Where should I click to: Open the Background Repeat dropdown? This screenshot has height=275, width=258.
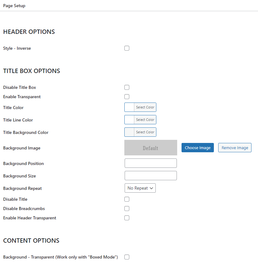point(140,188)
